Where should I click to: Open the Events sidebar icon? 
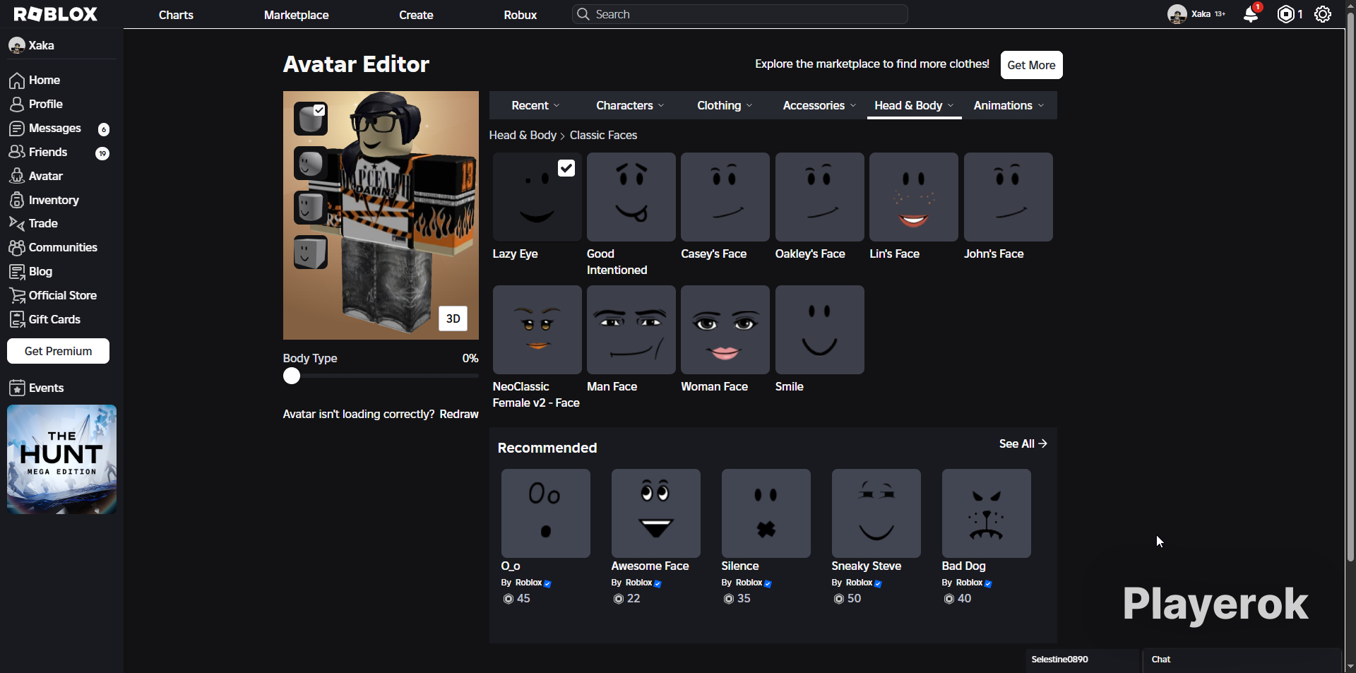tap(17, 388)
